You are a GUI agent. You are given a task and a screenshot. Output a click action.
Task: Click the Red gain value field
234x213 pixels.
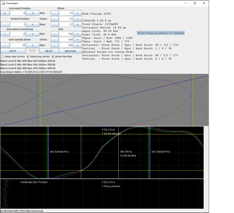click(66, 34)
